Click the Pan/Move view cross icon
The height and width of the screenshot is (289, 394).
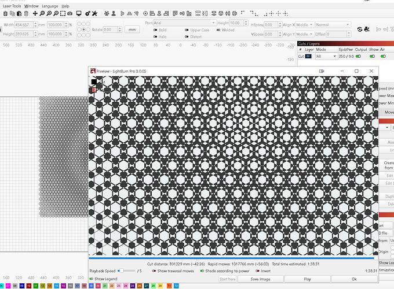[35, 13]
